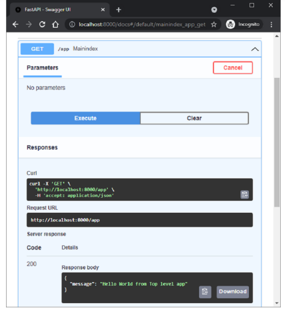Click the page vertical scrollbar thumb
The width and height of the screenshot is (285, 311).
coord(277,142)
